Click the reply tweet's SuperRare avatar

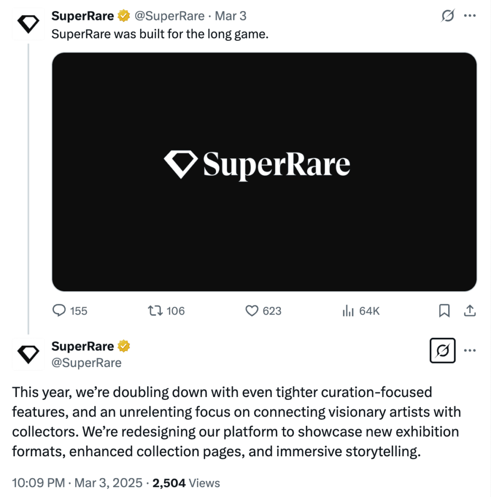(28, 354)
